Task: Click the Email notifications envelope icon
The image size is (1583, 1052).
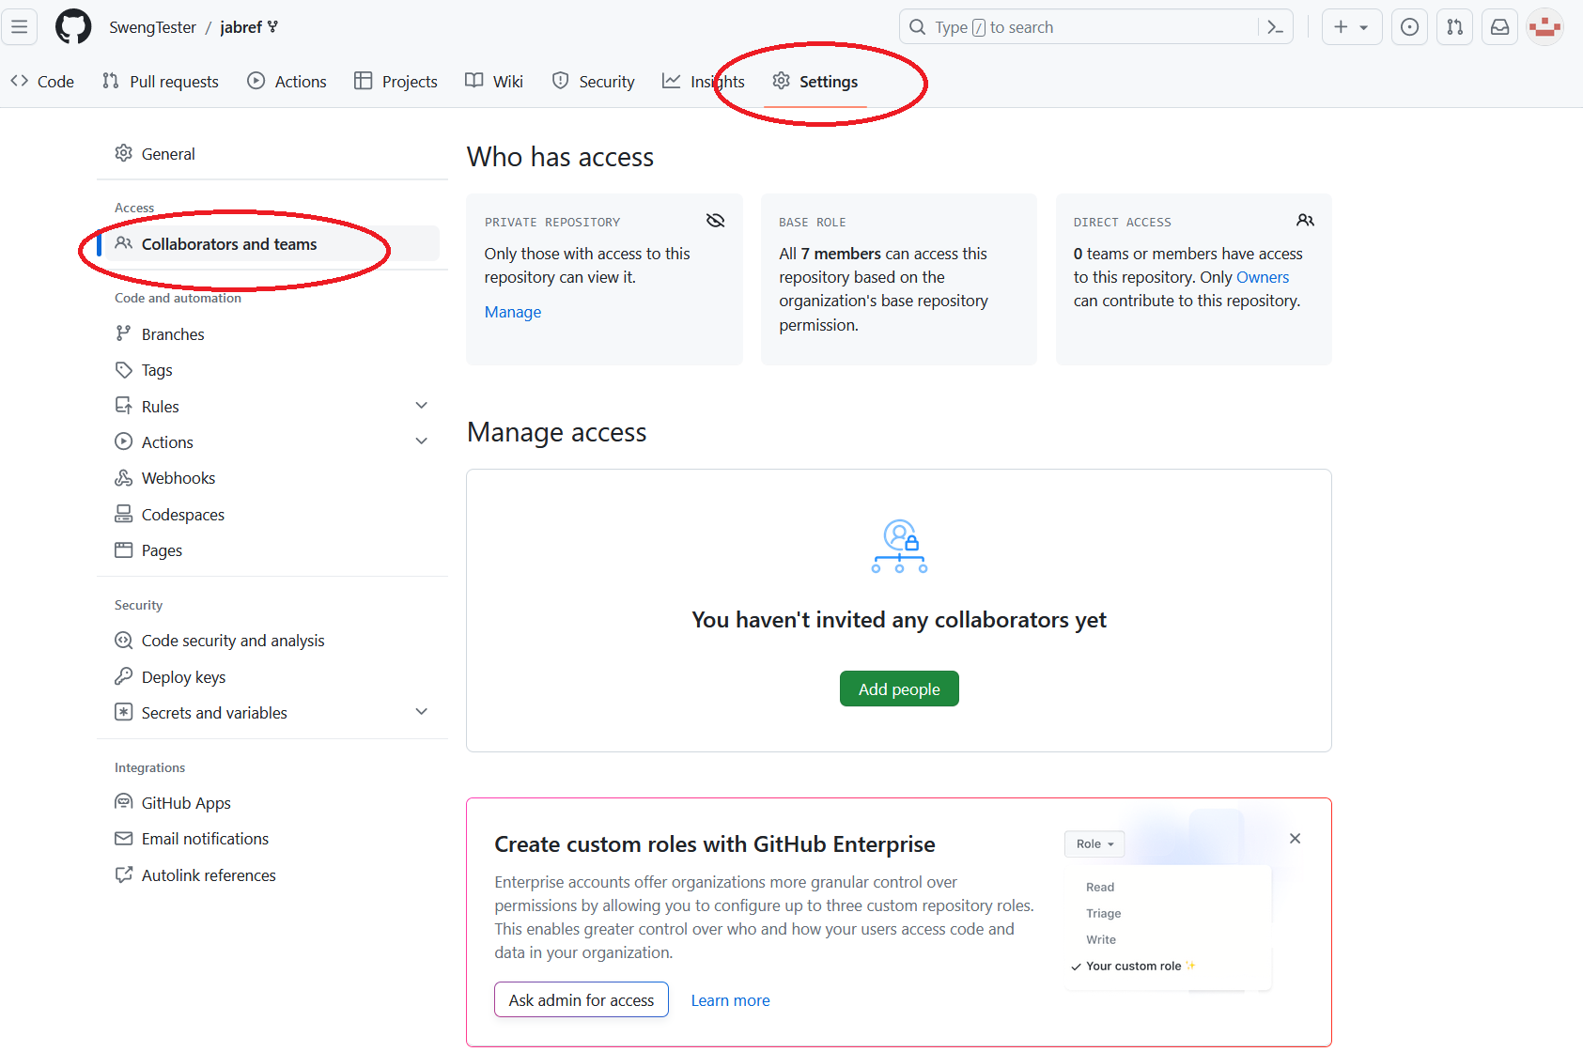Action: point(123,838)
